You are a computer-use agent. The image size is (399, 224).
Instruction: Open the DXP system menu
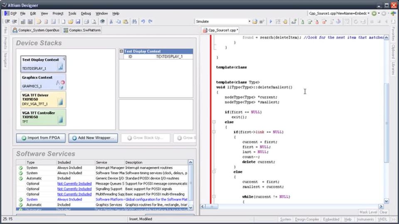coord(10,13)
